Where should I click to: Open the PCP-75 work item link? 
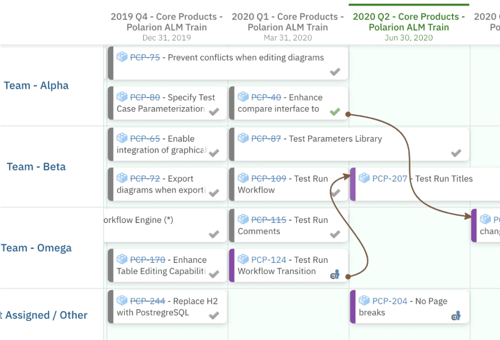point(145,58)
